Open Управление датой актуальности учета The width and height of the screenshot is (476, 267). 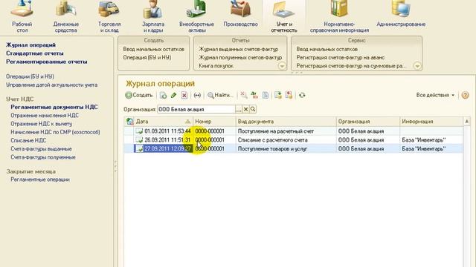pos(51,85)
